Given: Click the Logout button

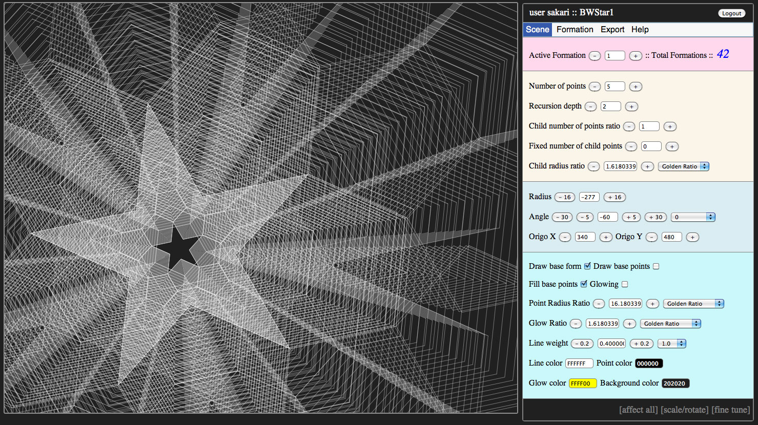Looking at the screenshot, I should pos(732,13).
